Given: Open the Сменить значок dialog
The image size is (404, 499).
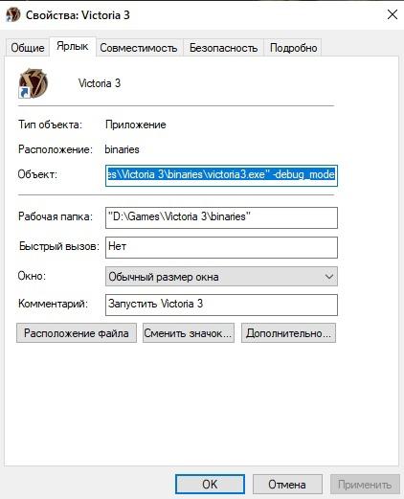Looking at the screenshot, I should (189, 333).
